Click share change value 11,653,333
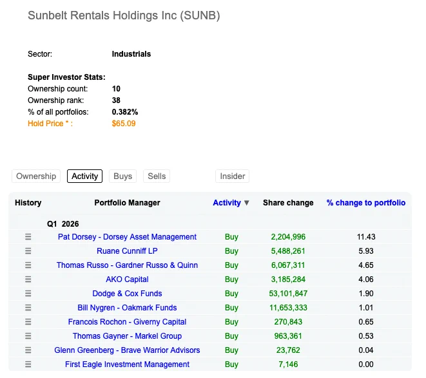Image resolution: width=426 pixels, height=378 pixels. [x=288, y=308]
